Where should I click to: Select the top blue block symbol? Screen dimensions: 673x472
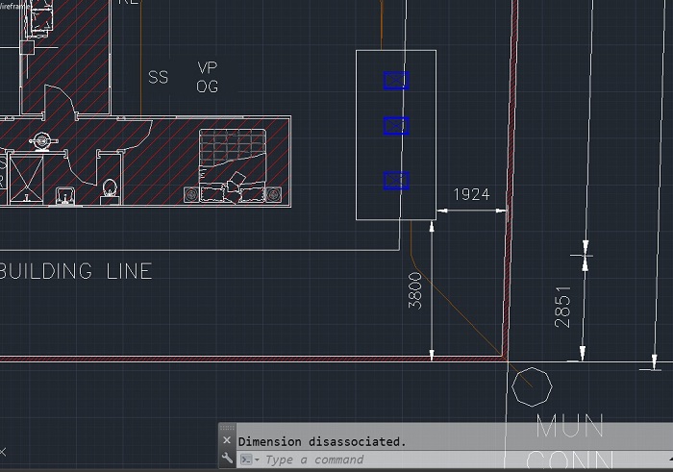click(x=396, y=81)
